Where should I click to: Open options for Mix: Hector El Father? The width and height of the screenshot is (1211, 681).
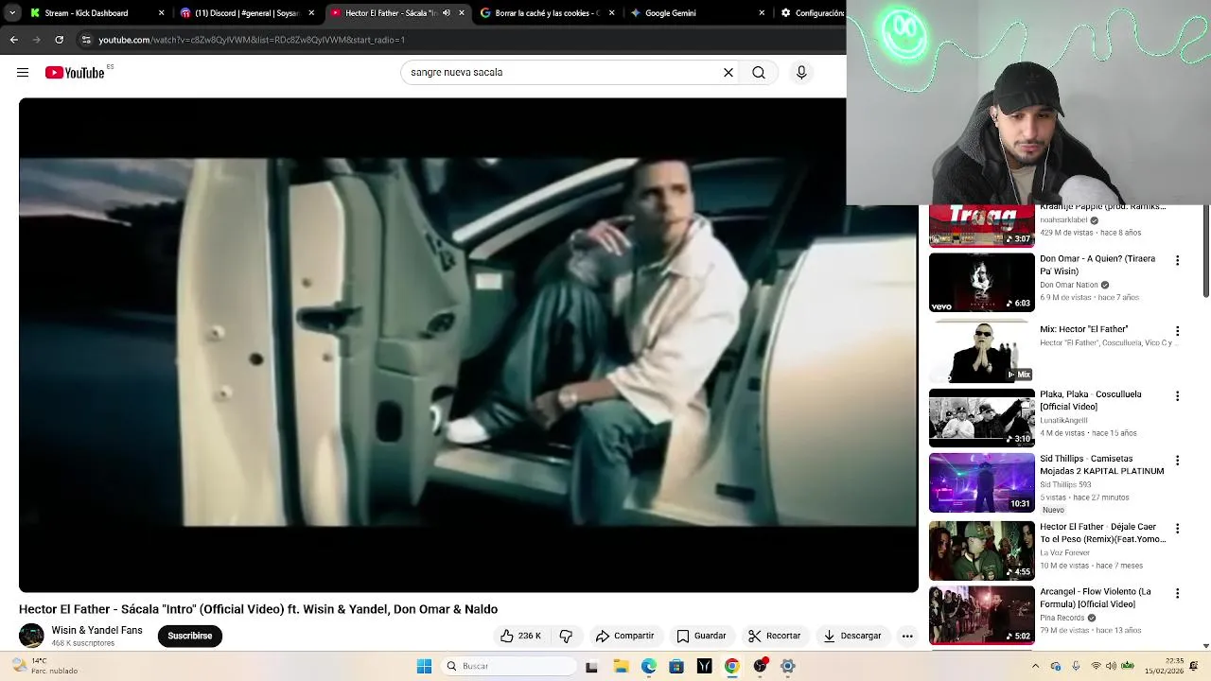[x=1178, y=331]
